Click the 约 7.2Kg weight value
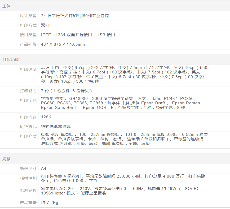 [x=50, y=203]
